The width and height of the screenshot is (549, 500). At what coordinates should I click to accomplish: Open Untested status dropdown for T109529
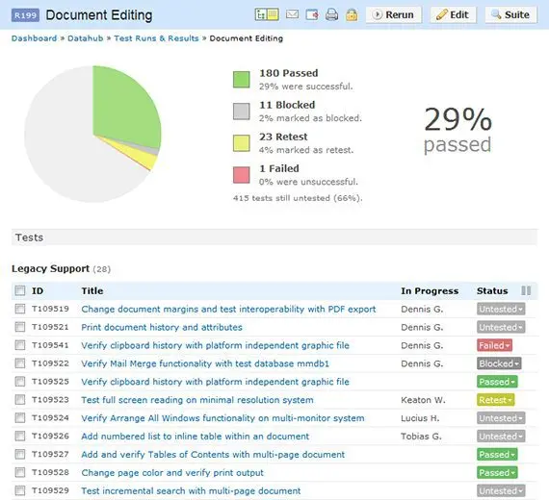tap(501, 491)
